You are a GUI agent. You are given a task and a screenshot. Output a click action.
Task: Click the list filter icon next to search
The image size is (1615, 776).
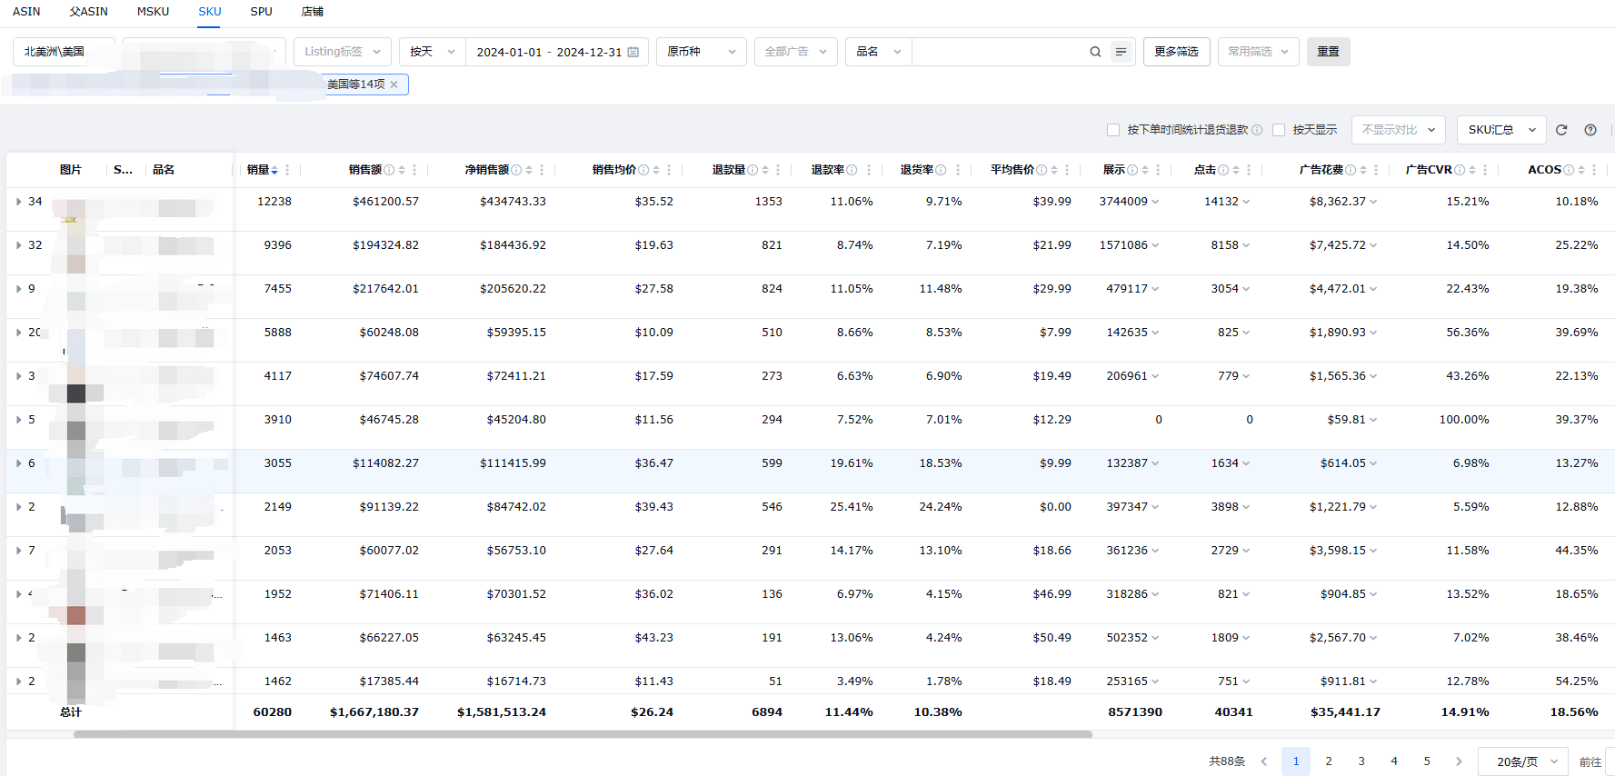1121,52
